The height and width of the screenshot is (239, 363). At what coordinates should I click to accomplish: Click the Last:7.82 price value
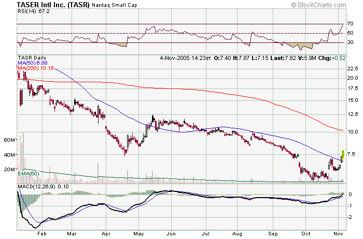pyautogui.click(x=283, y=58)
